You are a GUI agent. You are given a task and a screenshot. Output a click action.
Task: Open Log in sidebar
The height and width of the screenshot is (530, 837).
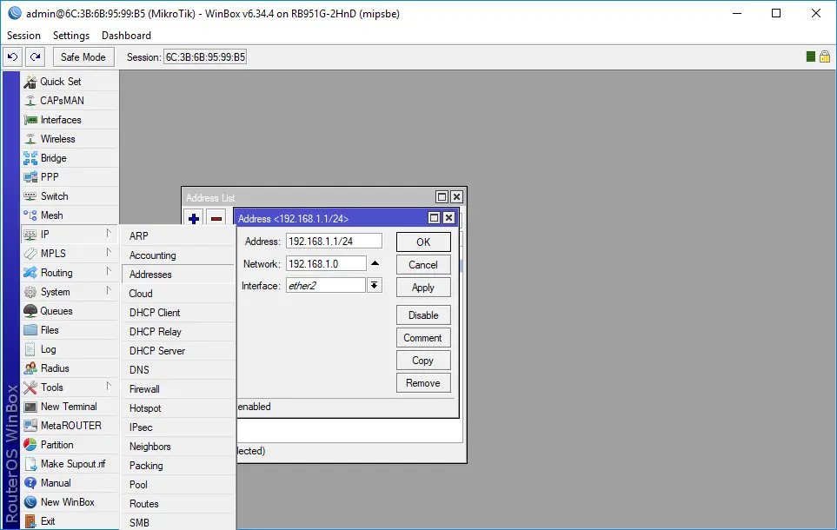pos(70,349)
